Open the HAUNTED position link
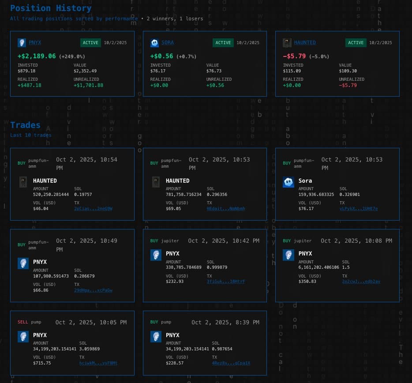412x383 pixels. point(305,42)
